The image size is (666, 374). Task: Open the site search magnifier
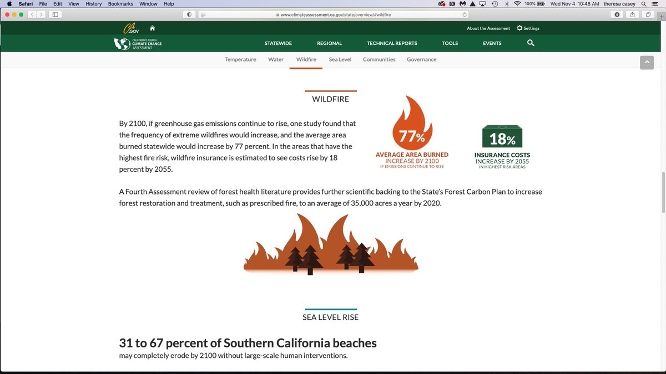pos(531,43)
